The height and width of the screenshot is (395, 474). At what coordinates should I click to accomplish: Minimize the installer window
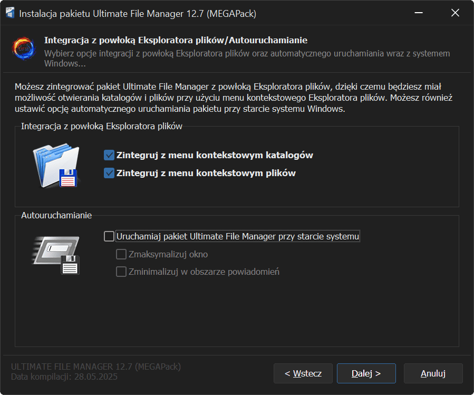pyautogui.click(x=419, y=13)
